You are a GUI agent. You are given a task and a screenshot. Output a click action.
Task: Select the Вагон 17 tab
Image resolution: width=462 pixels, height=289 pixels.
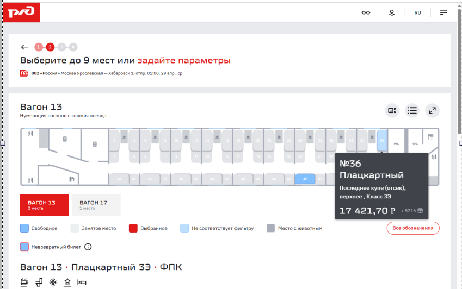tap(96, 205)
